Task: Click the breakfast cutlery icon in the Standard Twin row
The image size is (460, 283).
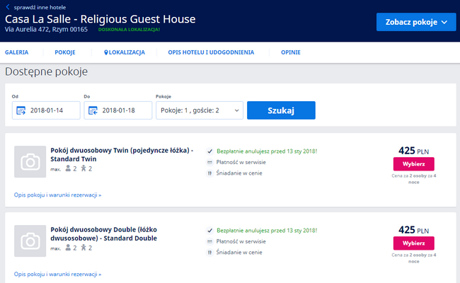Action: pyautogui.click(x=209, y=173)
